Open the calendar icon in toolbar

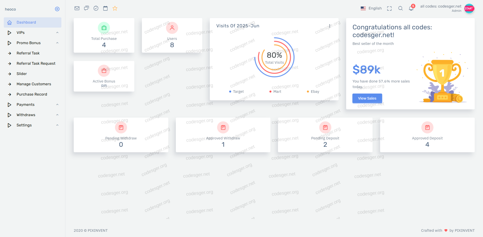tap(105, 8)
